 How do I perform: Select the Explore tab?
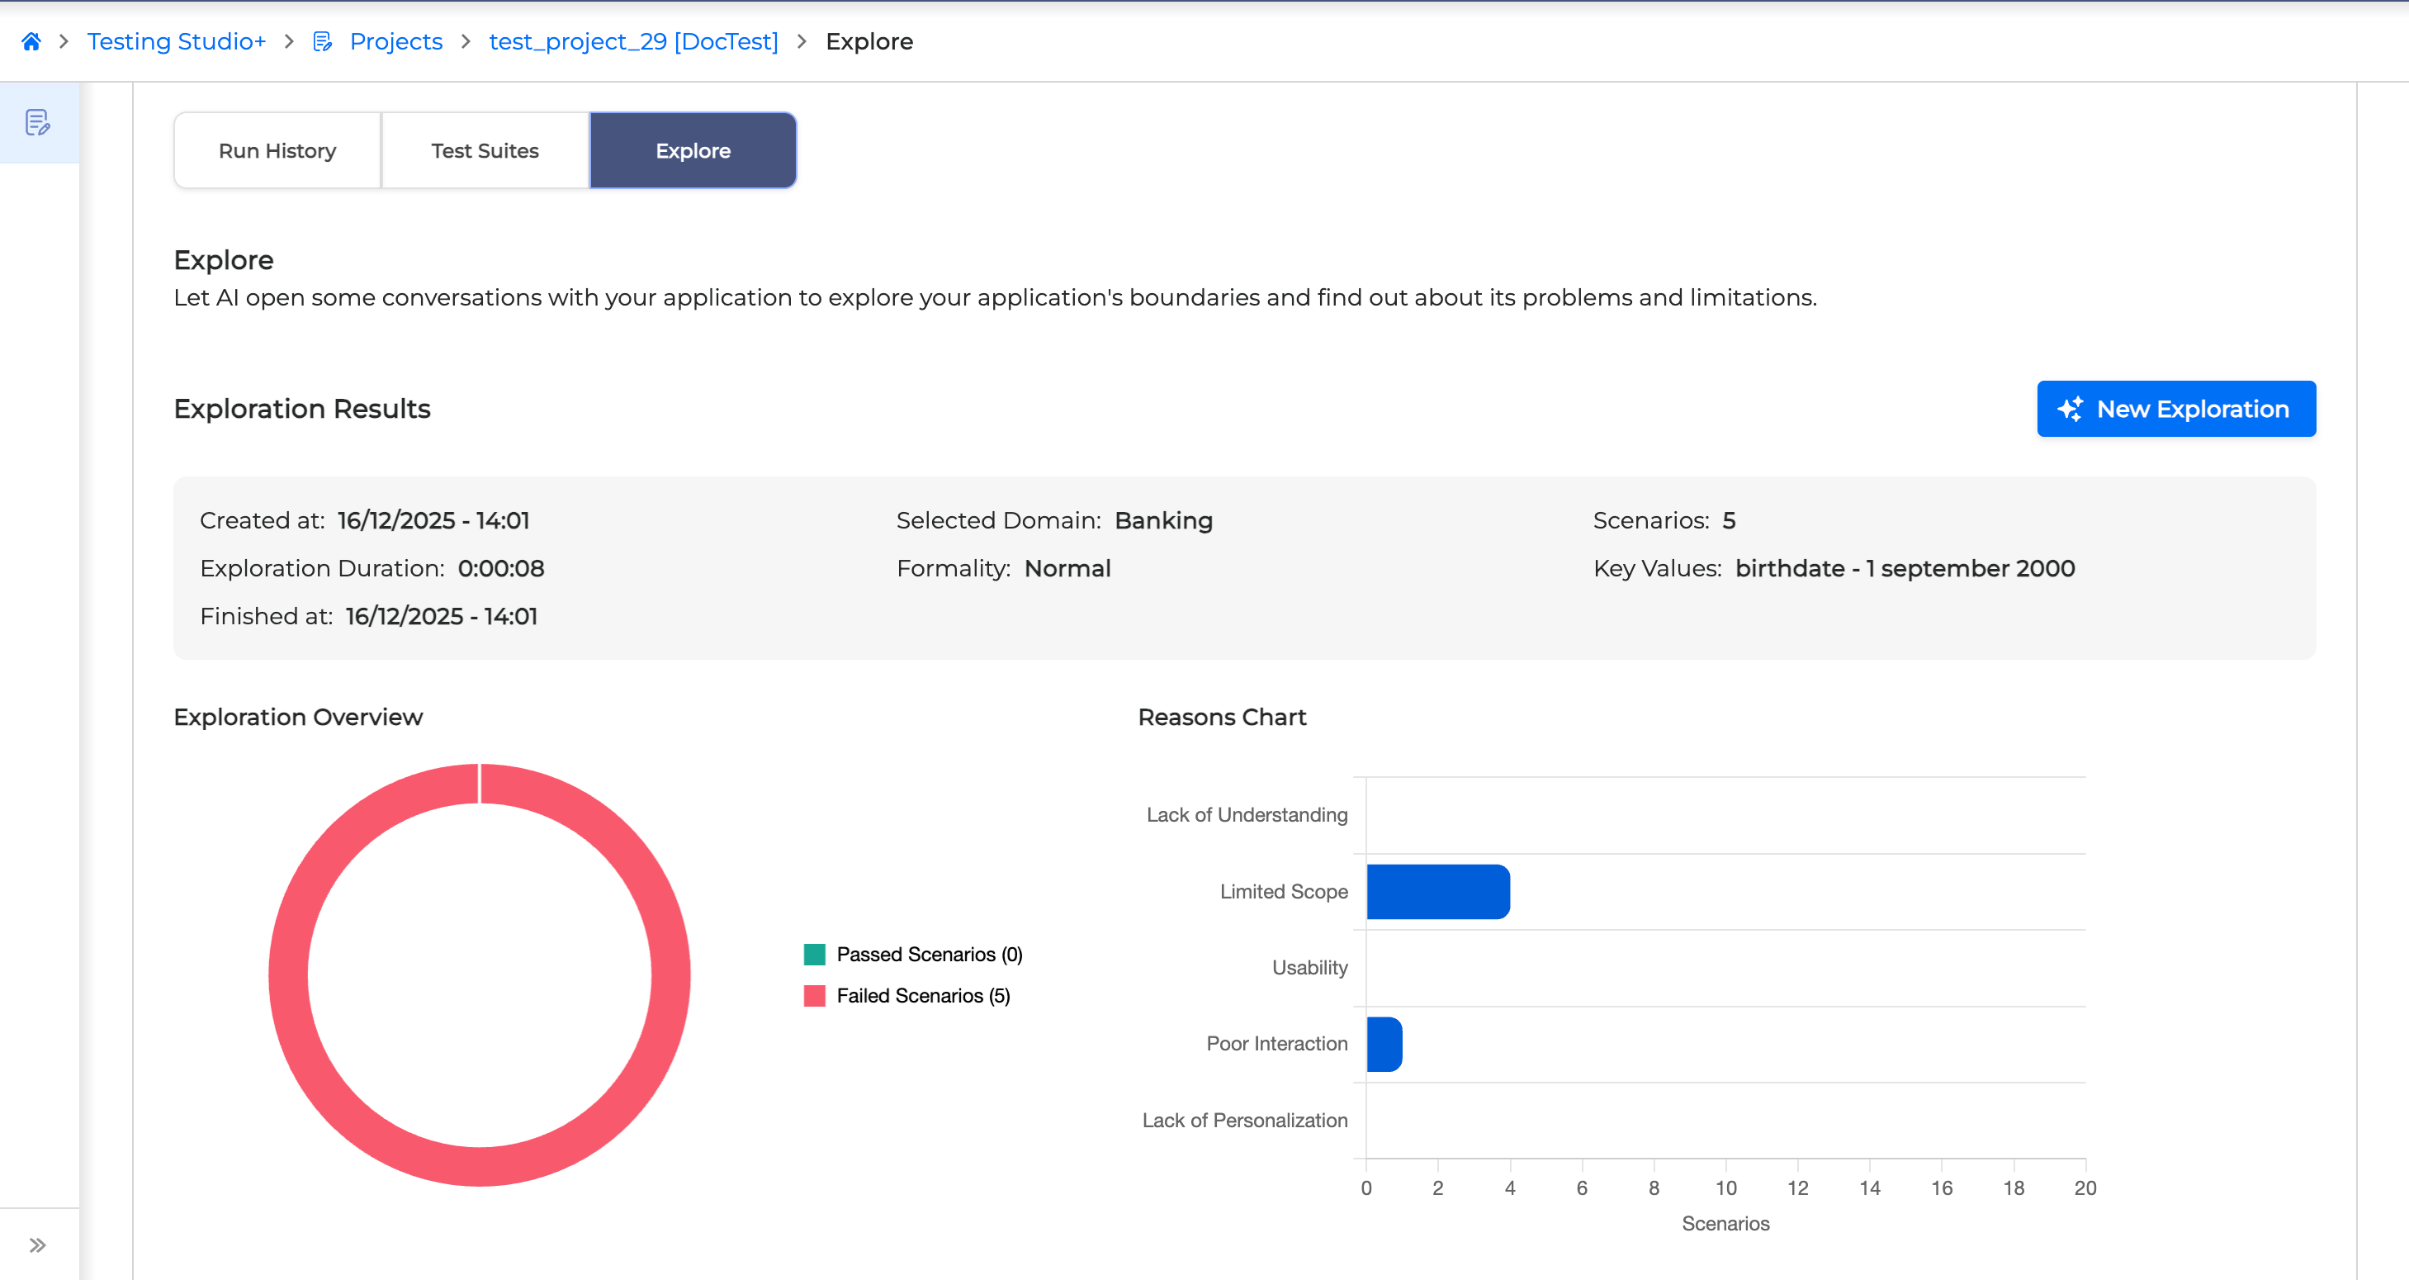[693, 150]
